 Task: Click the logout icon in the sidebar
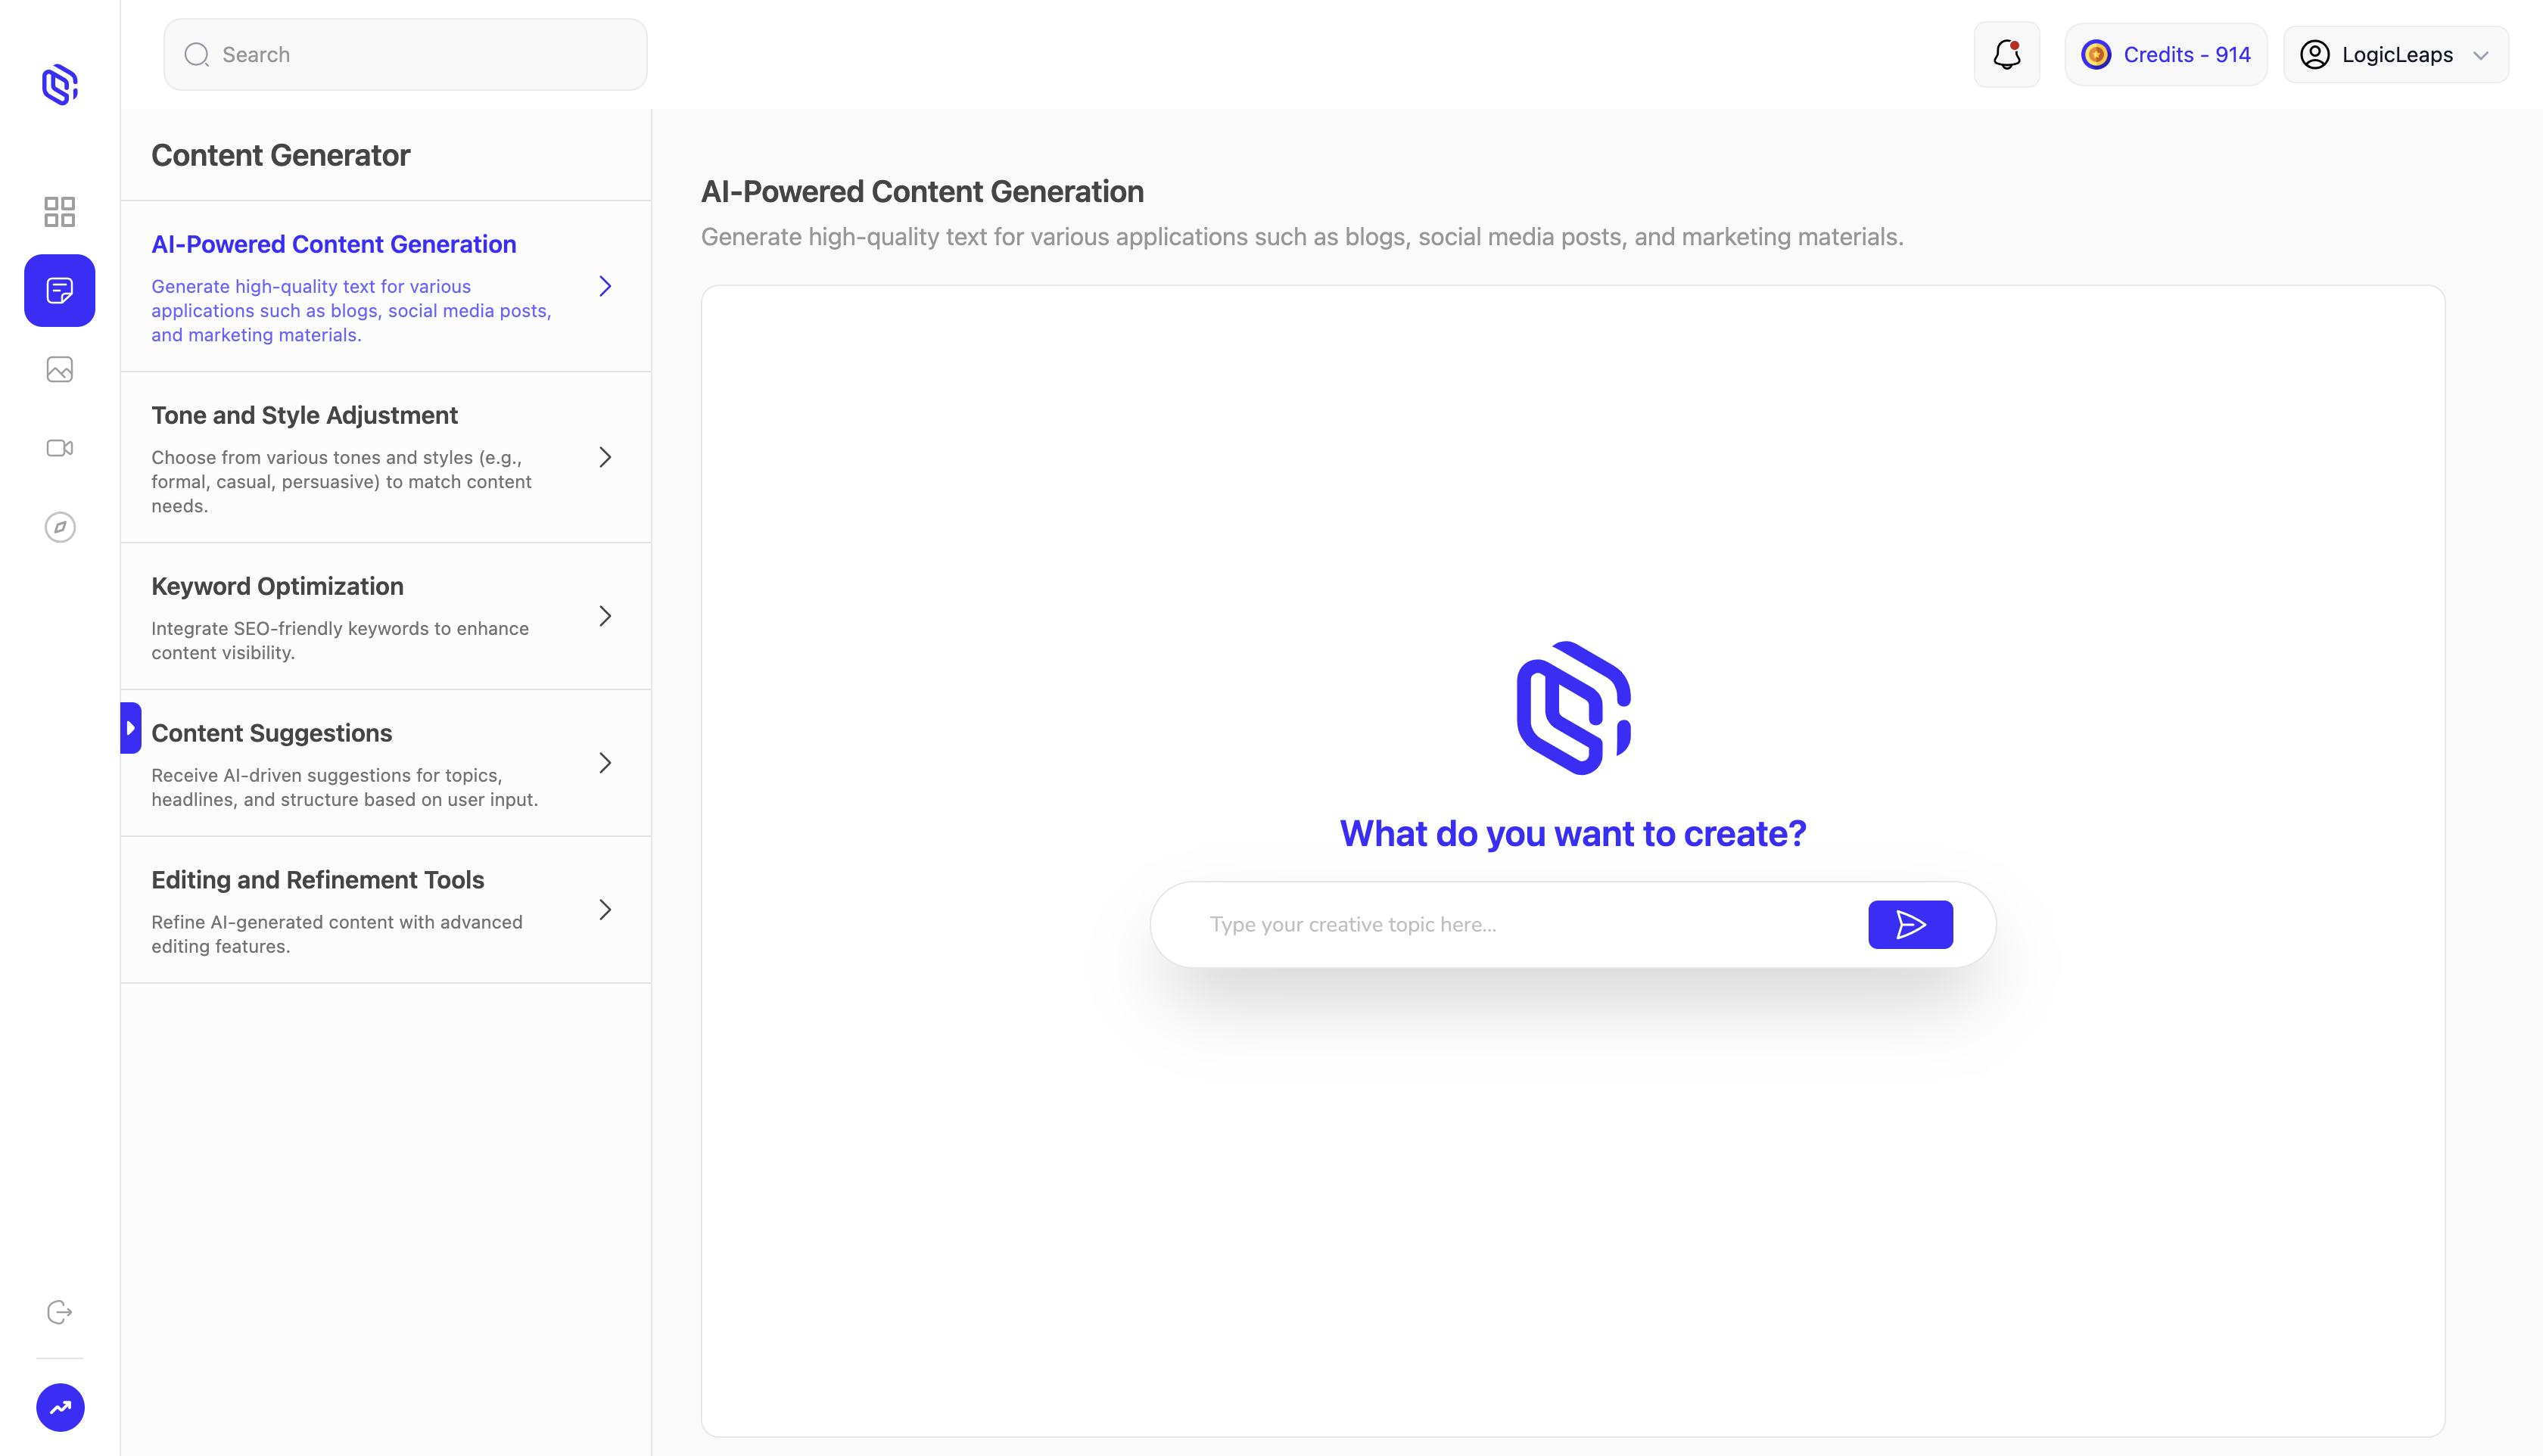pyautogui.click(x=60, y=1312)
